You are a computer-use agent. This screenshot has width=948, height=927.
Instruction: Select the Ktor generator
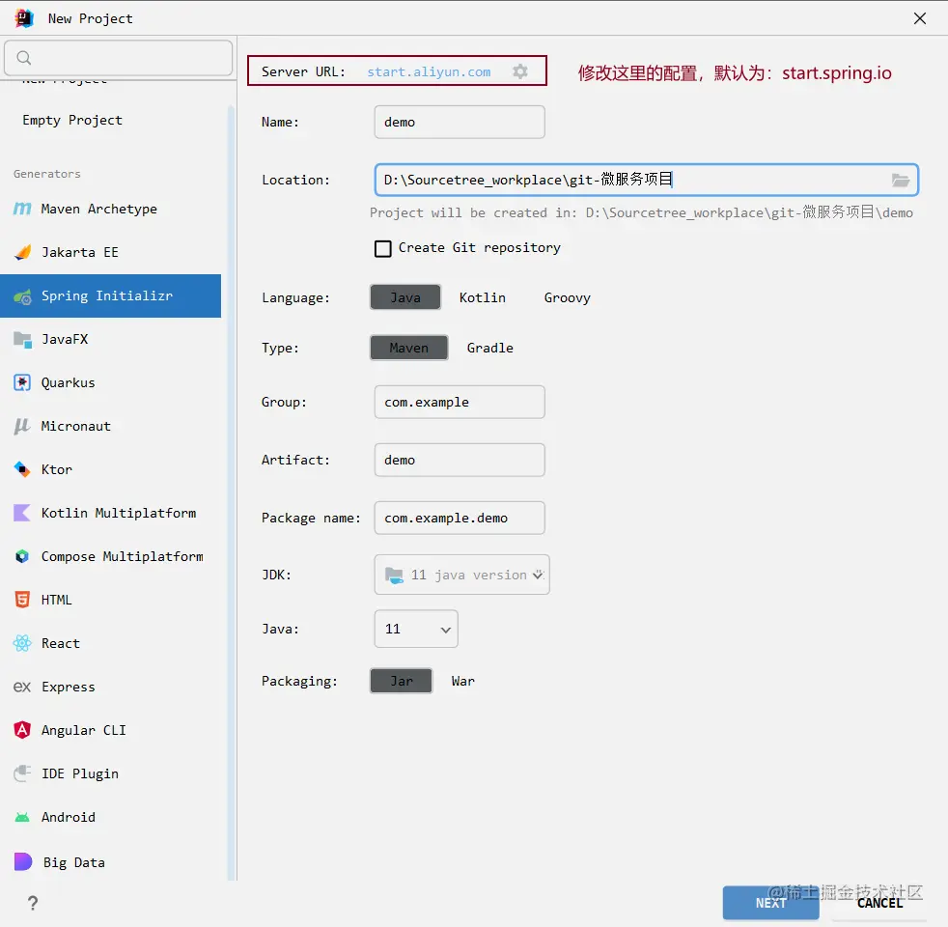pyautogui.click(x=56, y=469)
